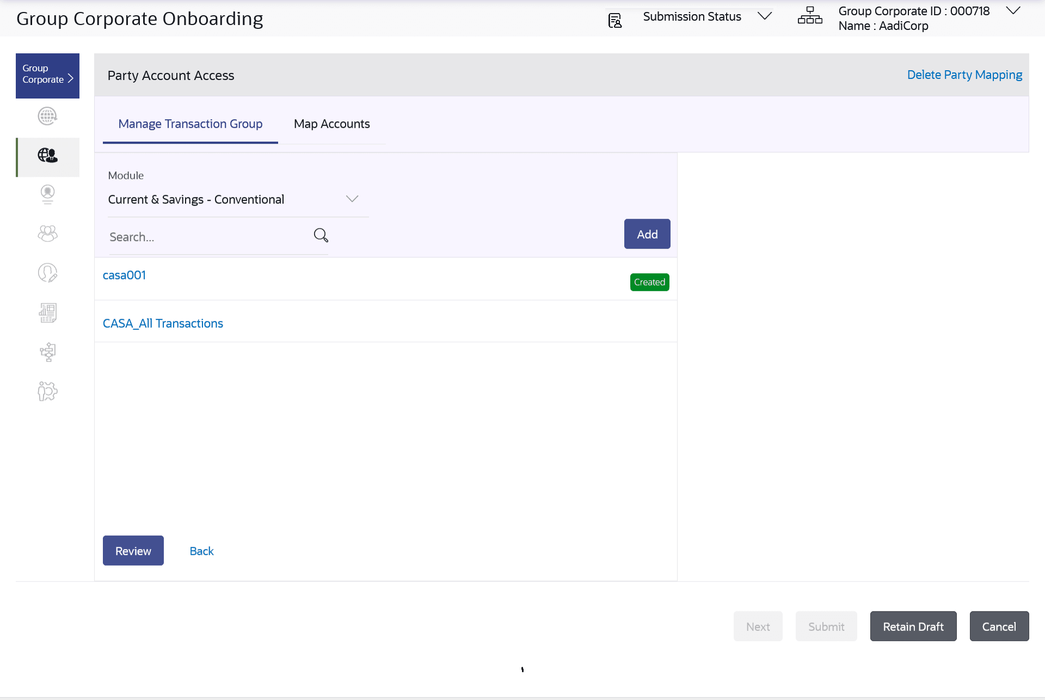Click the user group sidebar icon

(47, 234)
